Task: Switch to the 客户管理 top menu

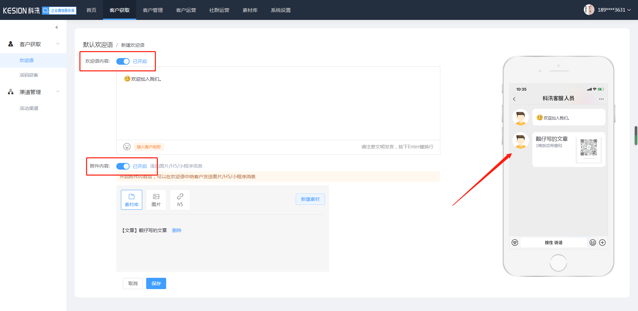Action: [153, 10]
